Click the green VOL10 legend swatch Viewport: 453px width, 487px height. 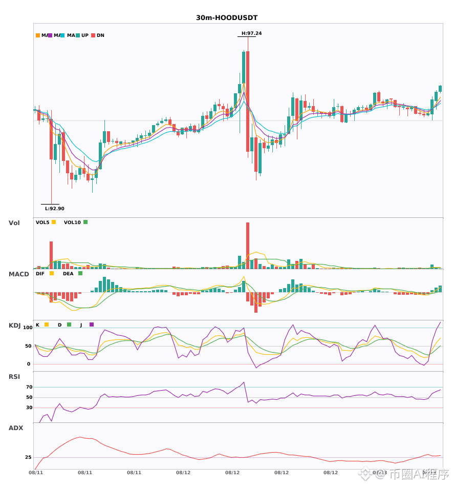pos(85,222)
